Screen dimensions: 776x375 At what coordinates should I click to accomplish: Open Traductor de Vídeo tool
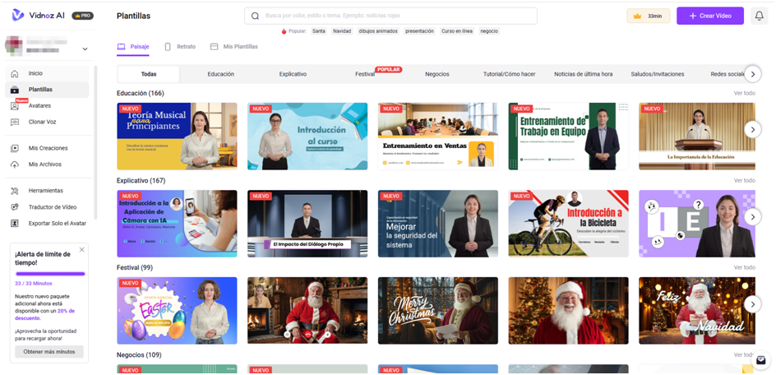coord(52,207)
